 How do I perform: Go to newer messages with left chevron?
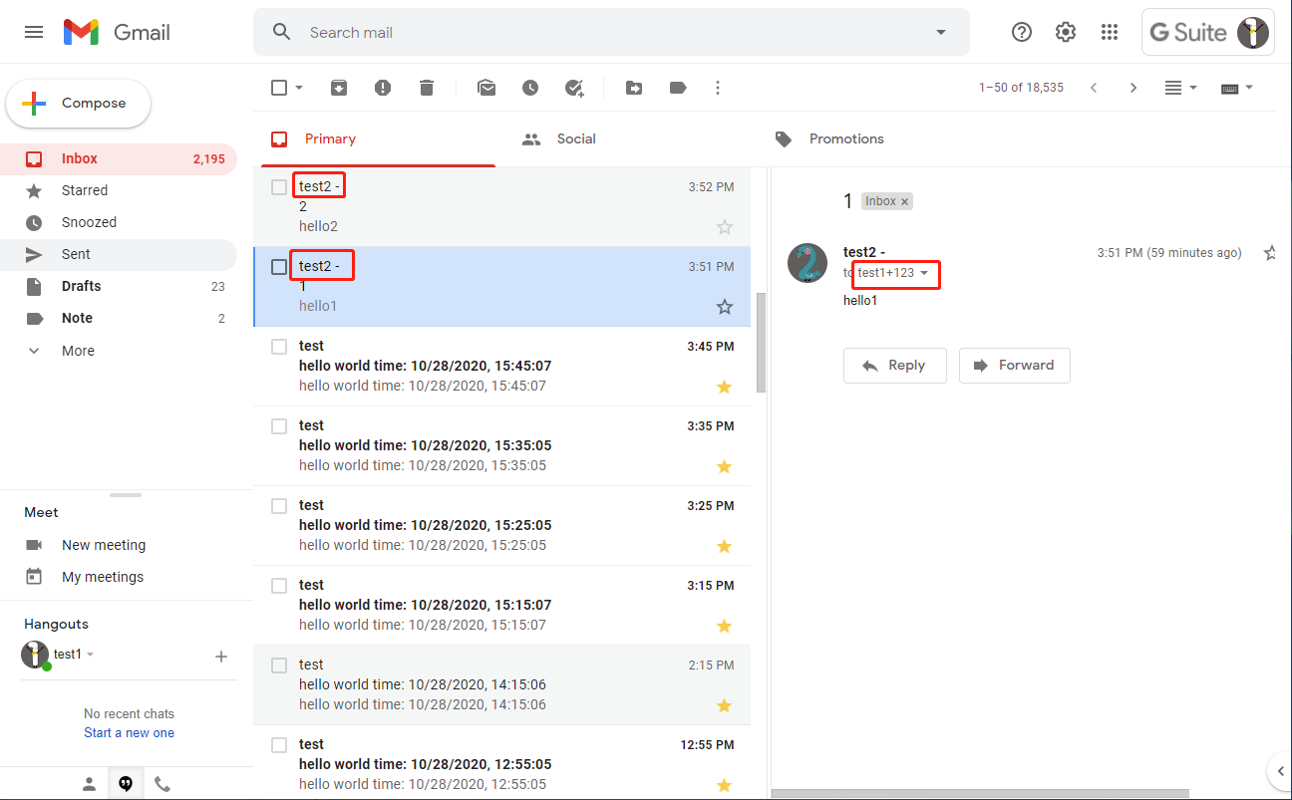point(1094,88)
